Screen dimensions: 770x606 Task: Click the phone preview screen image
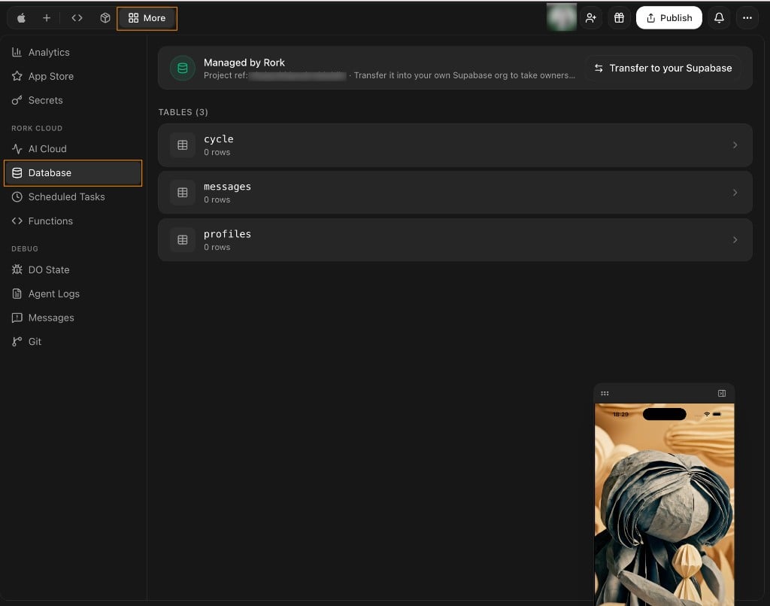(665, 505)
